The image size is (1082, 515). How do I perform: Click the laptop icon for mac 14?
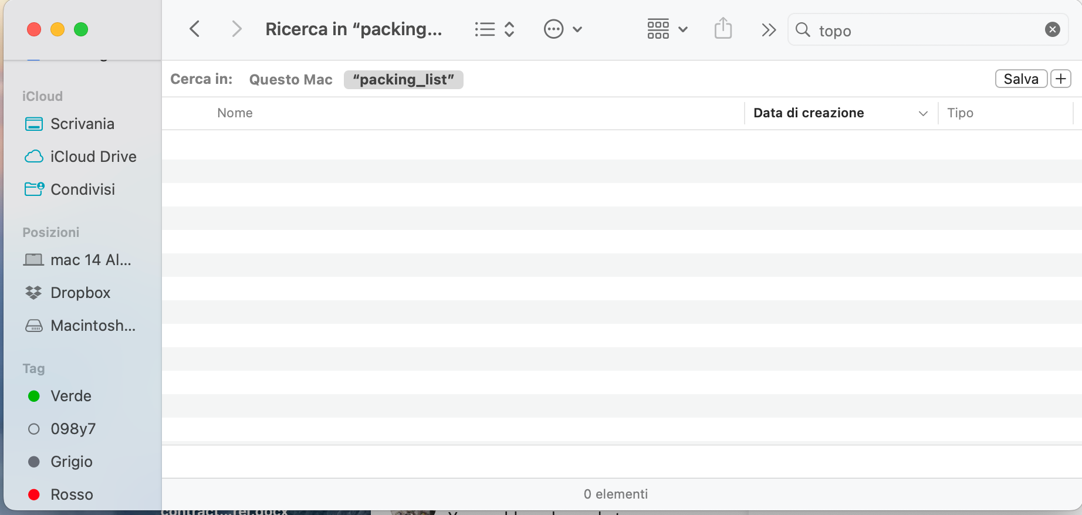click(x=33, y=260)
